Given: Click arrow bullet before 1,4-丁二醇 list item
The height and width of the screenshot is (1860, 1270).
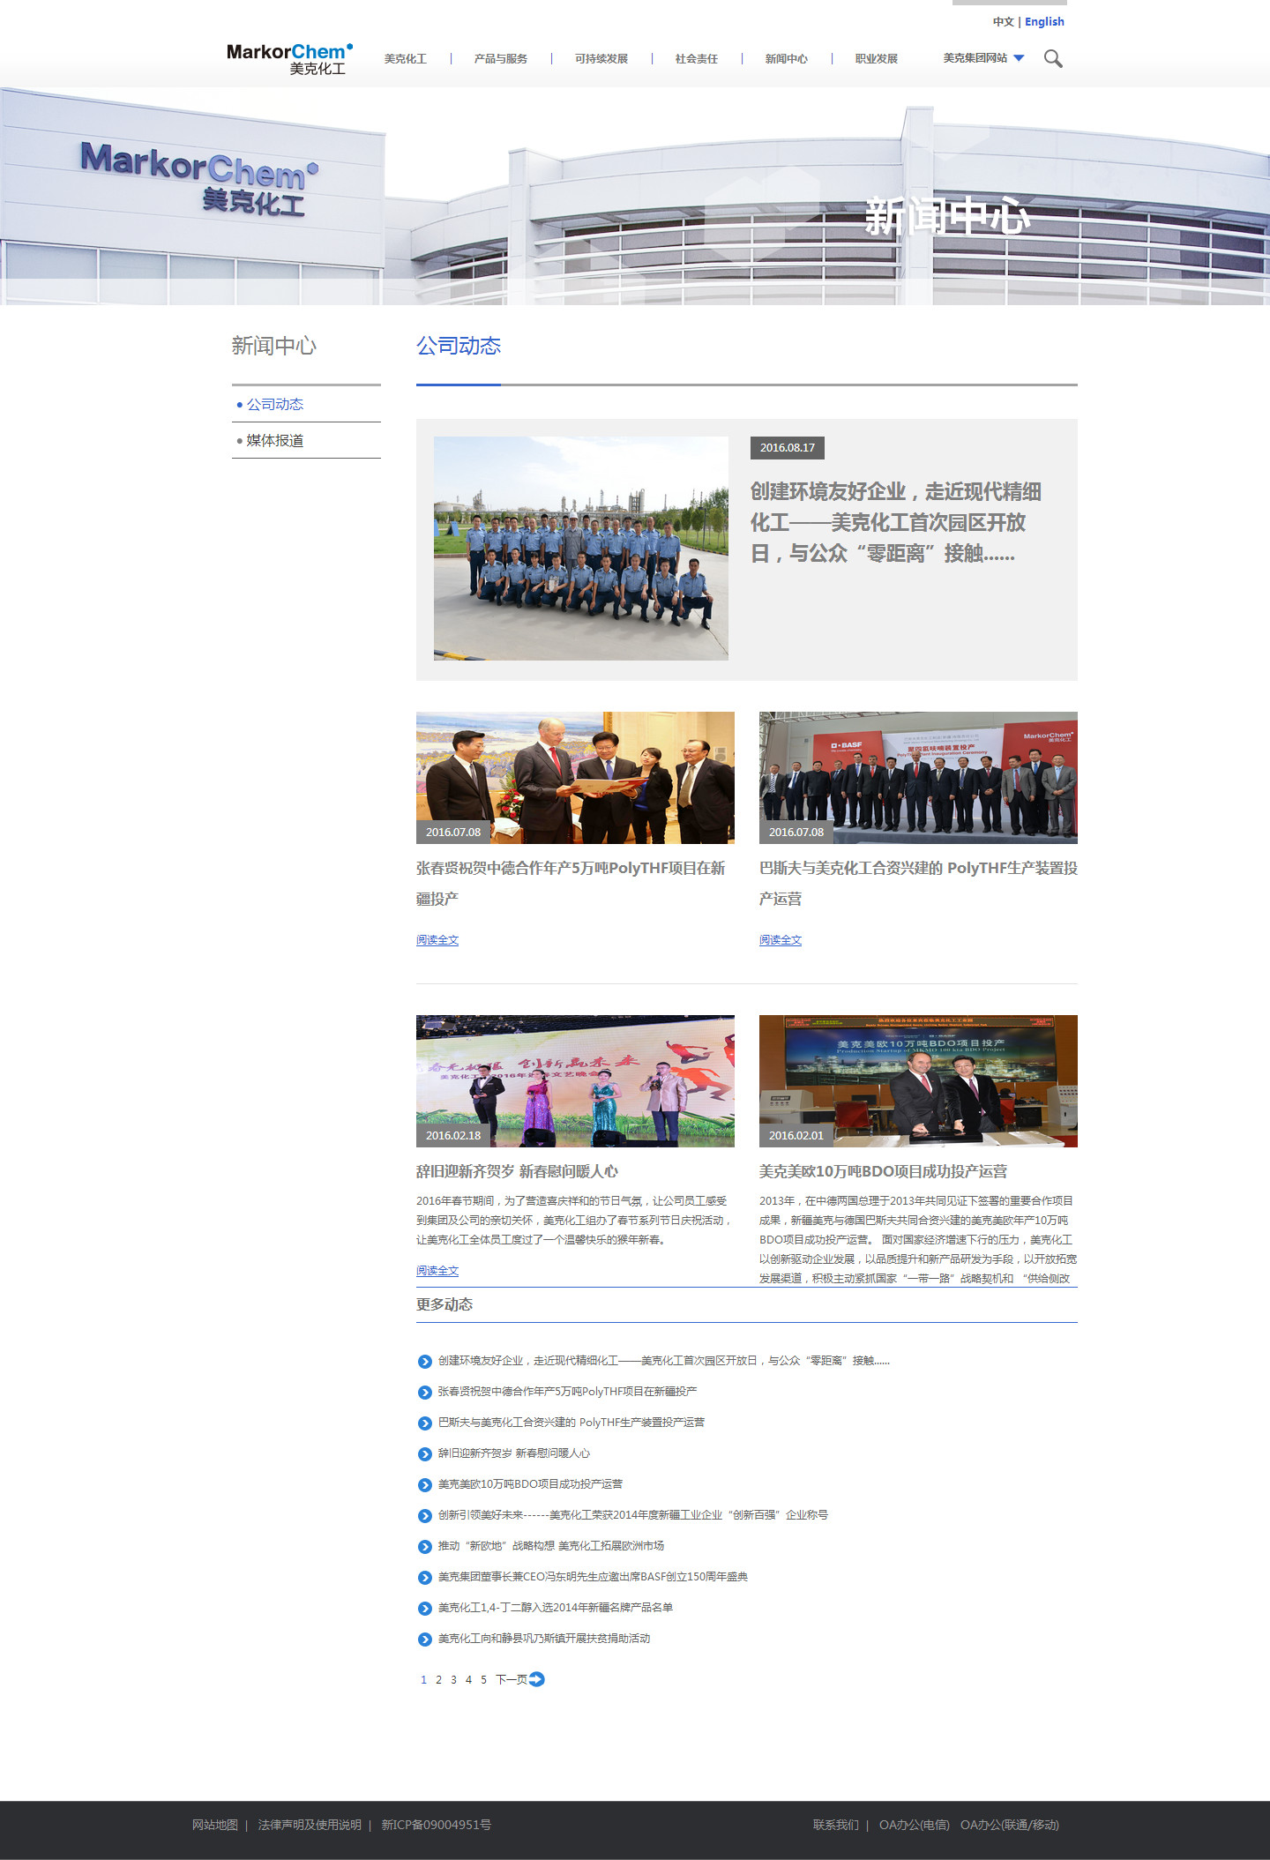Looking at the screenshot, I should pyautogui.click(x=425, y=1609).
